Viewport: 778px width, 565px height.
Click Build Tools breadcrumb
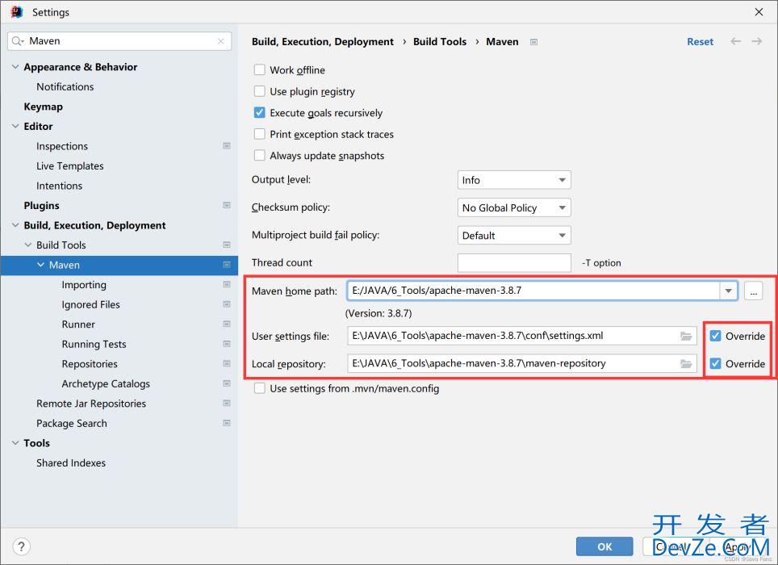pyautogui.click(x=440, y=42)
